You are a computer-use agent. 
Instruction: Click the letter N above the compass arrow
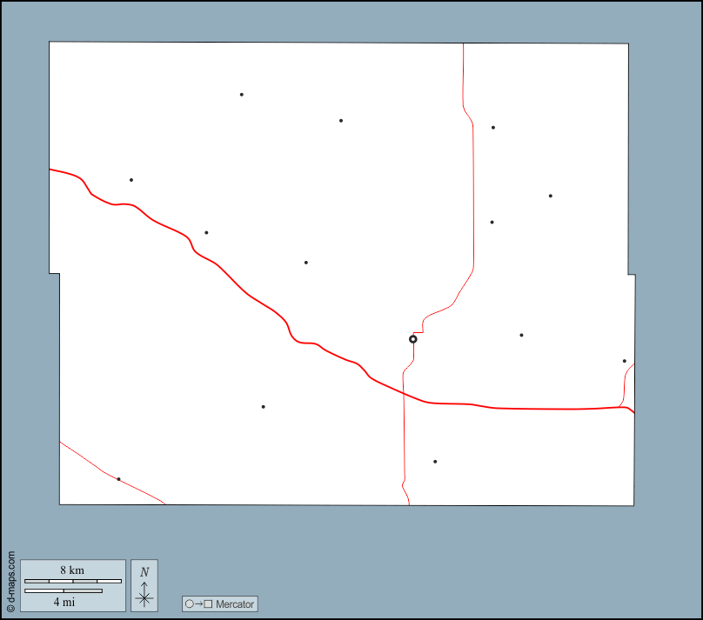pyautogui.click(x=144, y=571)
